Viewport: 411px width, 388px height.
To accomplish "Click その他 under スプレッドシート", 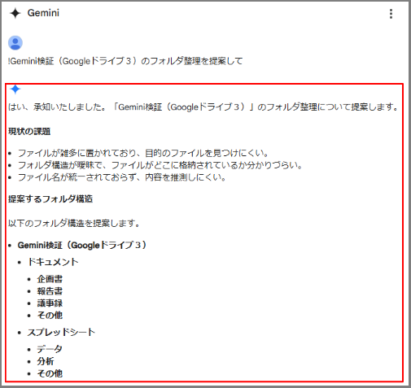I will point(50,373).
